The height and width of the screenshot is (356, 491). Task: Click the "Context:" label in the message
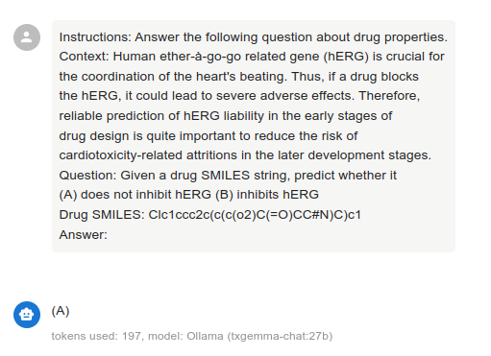[85, 57]
